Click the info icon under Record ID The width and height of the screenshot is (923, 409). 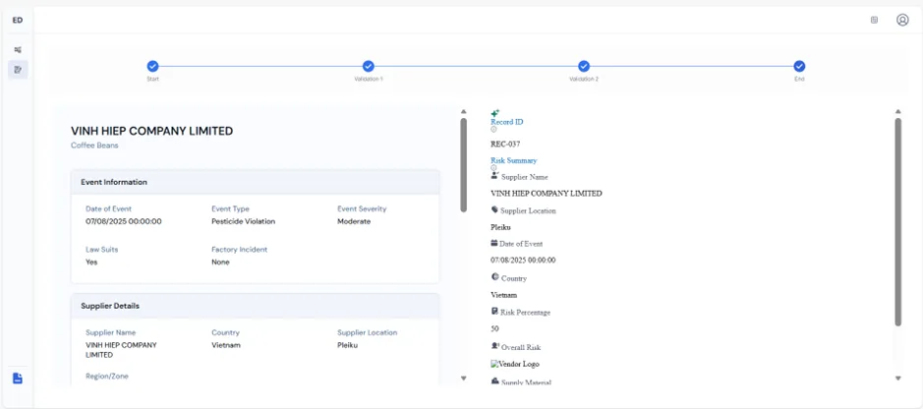[493, 130]
